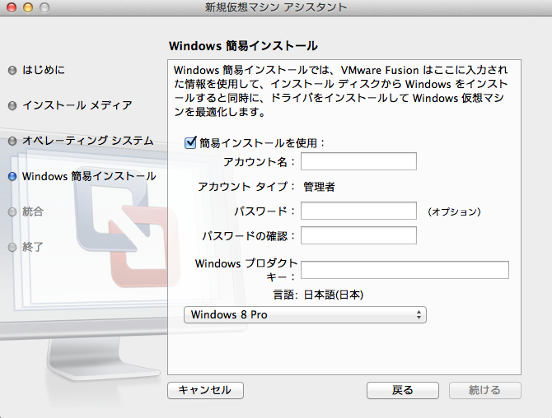This screenshot has height=418, width=552.
Task: Click the blue Windows 簡易インストール step bullet
Action: pyautogui.click(x=12, y=177)
